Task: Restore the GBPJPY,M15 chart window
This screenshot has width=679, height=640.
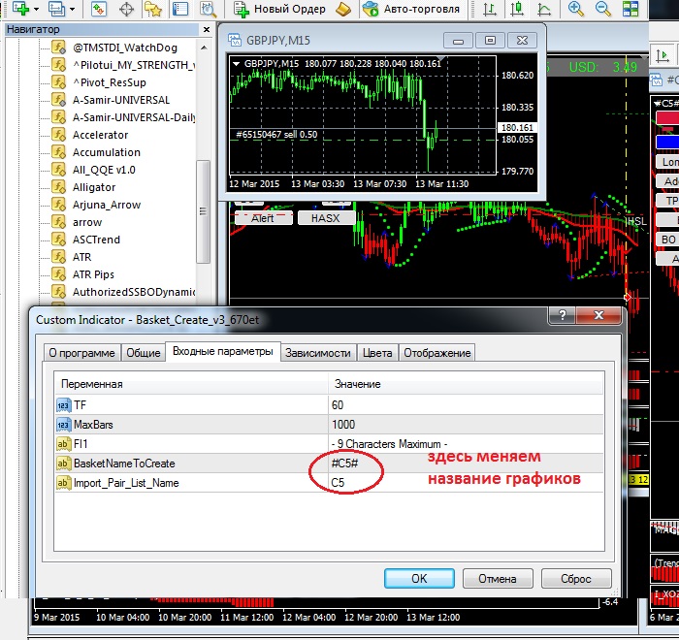Action: pos(490,41)
